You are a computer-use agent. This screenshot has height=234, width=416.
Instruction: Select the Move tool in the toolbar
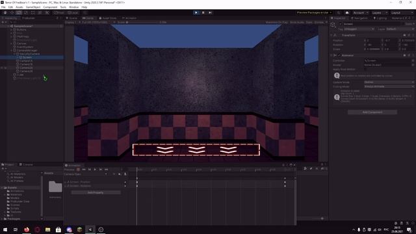pyautogui.click(x=12, y=12)
